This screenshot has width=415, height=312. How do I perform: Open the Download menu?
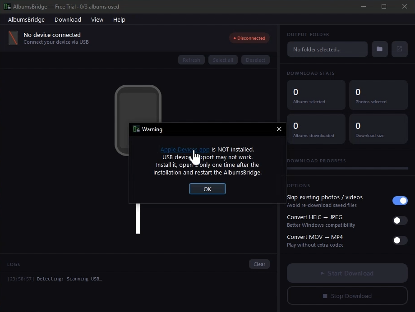click(x=68, y=19)
